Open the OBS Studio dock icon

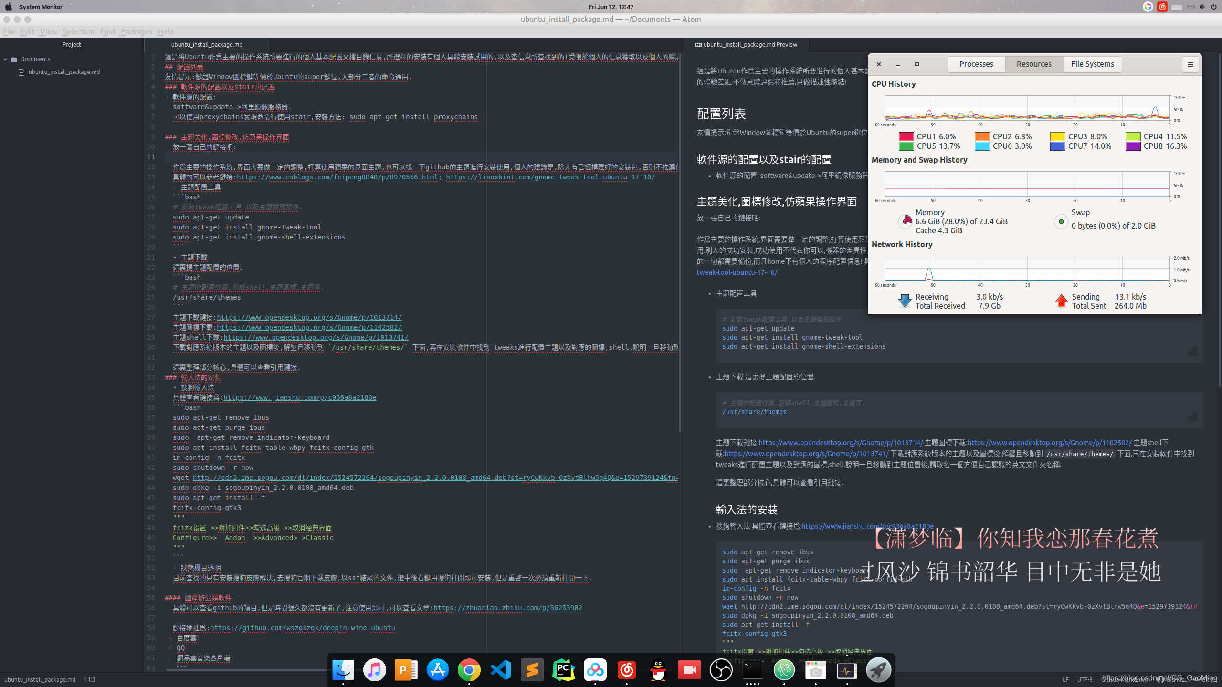click(x=721, y=670)
